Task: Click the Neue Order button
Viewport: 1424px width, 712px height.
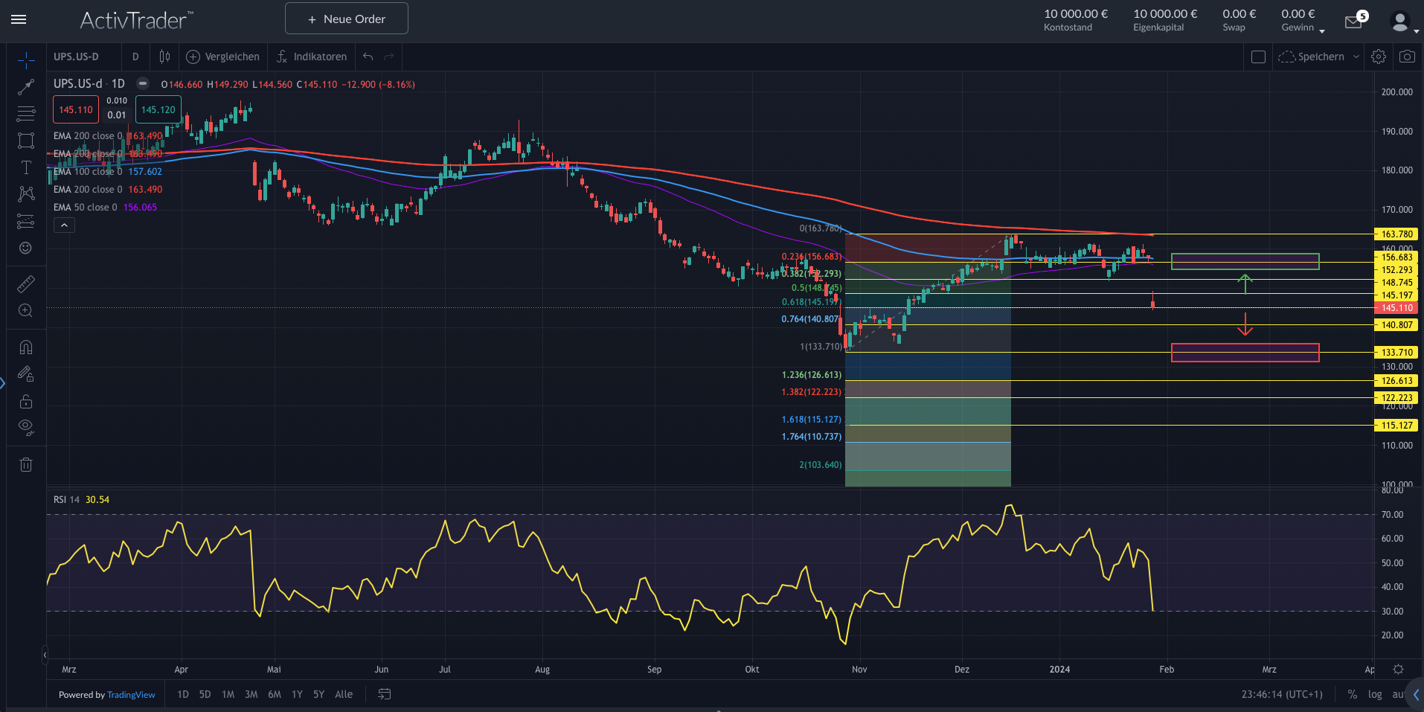Action: click(x=346, y=19)
